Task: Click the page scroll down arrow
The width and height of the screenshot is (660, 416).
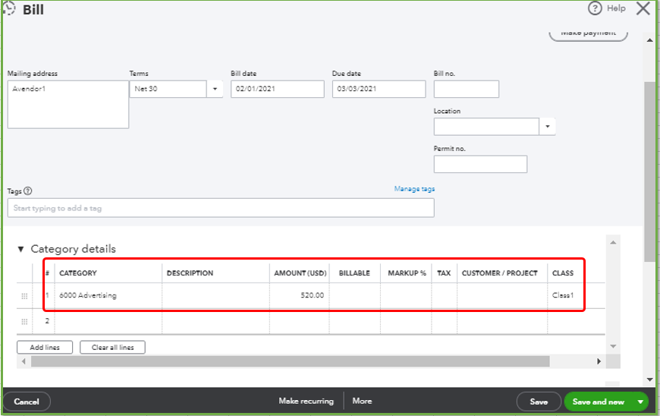Action: tap(650, 380)
